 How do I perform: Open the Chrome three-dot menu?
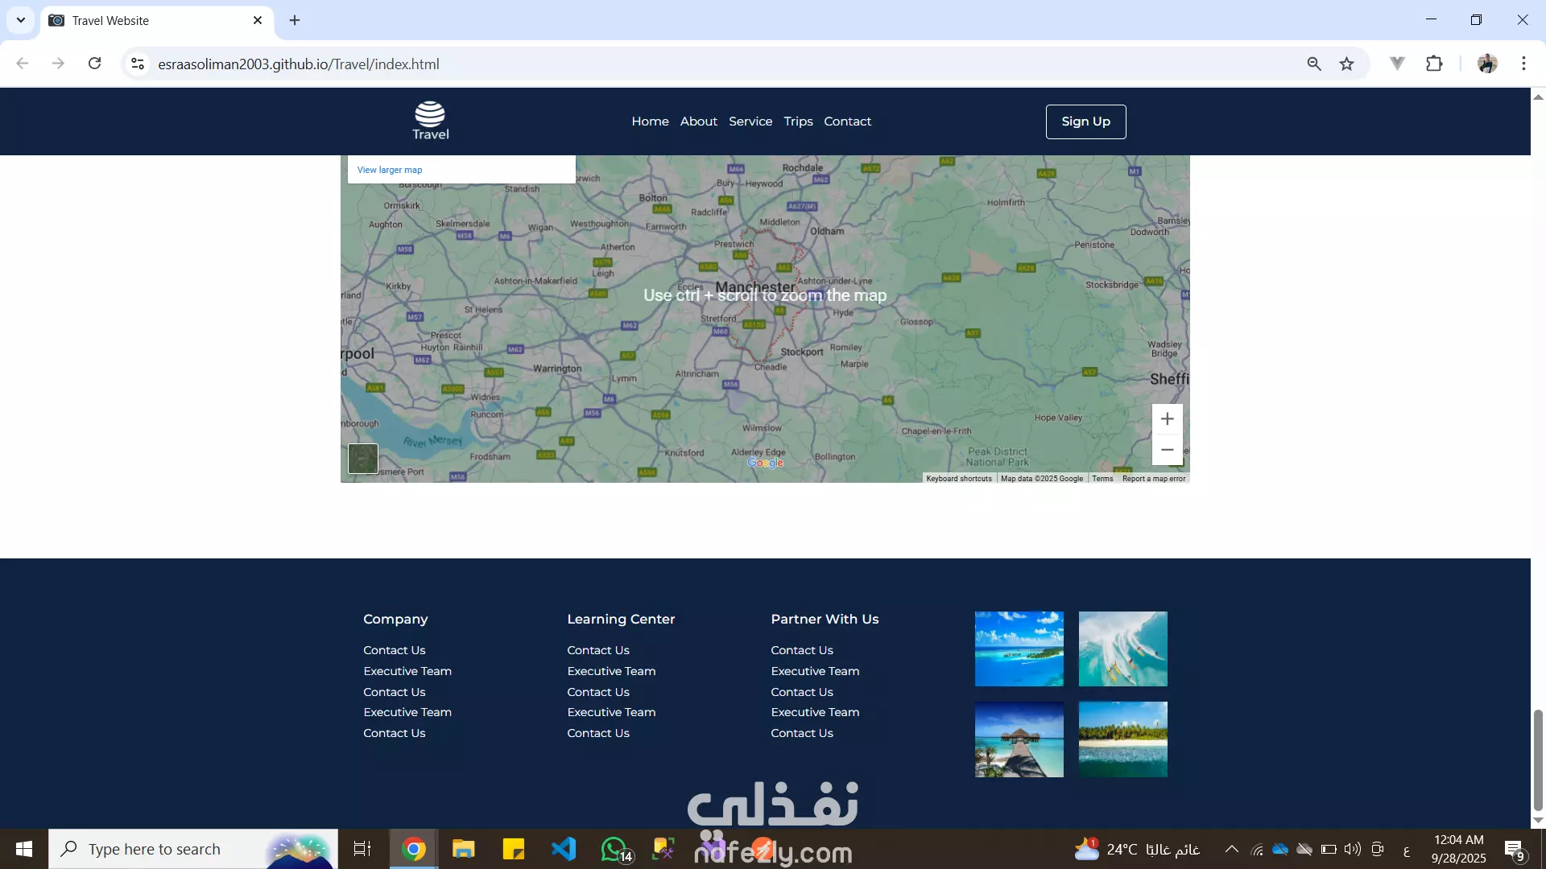1523,64
